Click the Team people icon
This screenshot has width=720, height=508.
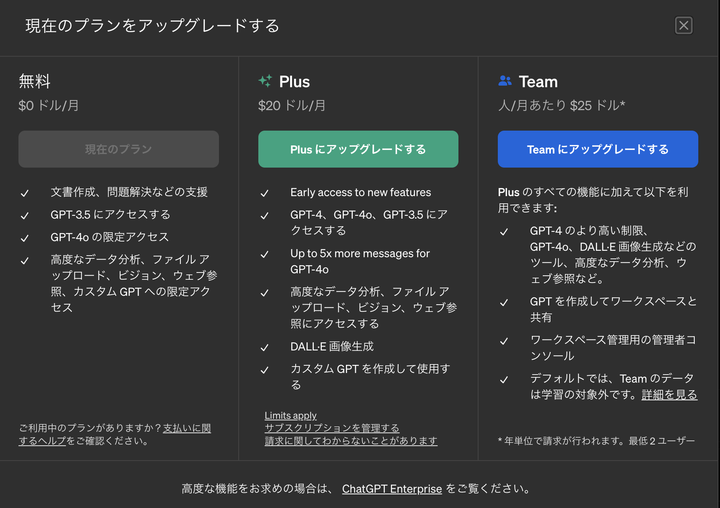(x=505, y=81)
